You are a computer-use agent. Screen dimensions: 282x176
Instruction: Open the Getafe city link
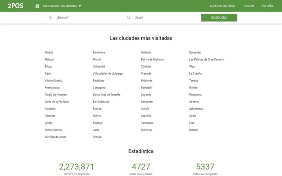pos(145,109)
